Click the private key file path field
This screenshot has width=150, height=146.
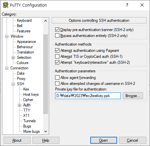88,96
